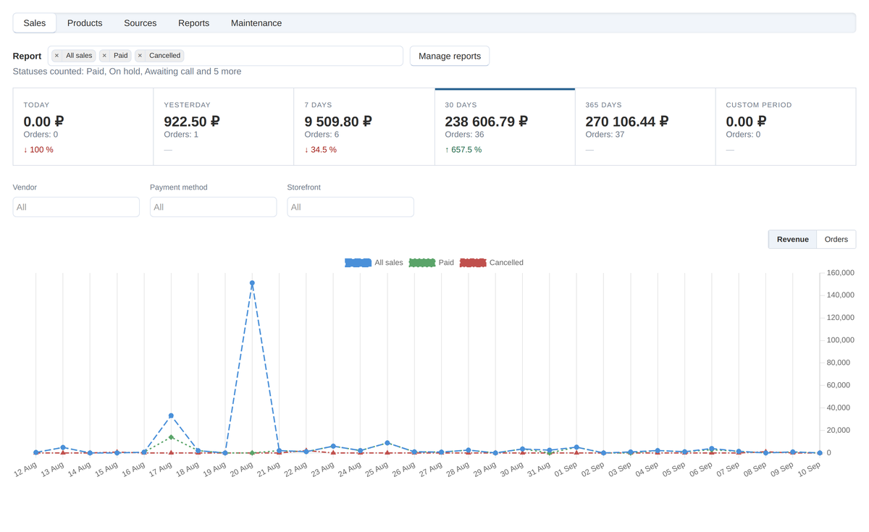Click the 270 106.44 ₽ revenue figure

626,122
